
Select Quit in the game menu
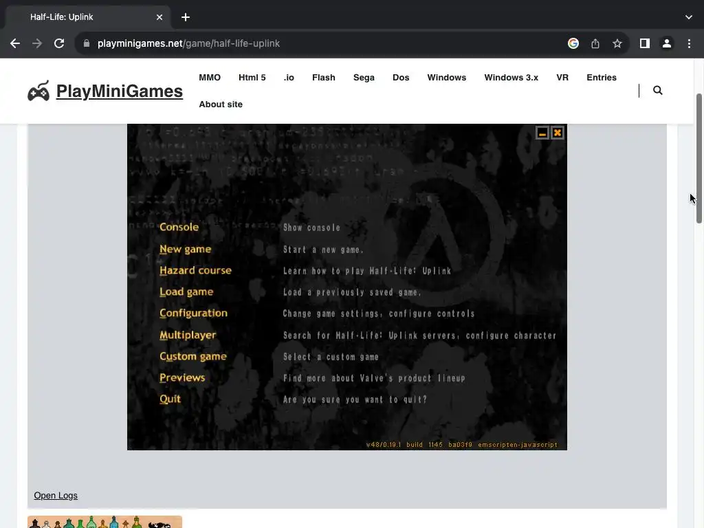[x=170, y=399]
